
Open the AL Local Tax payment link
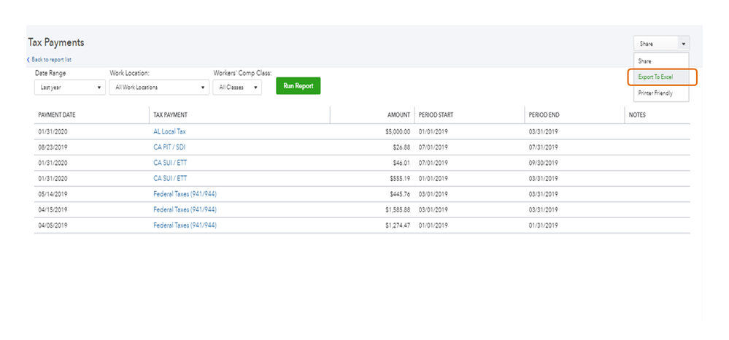[169, 132]
